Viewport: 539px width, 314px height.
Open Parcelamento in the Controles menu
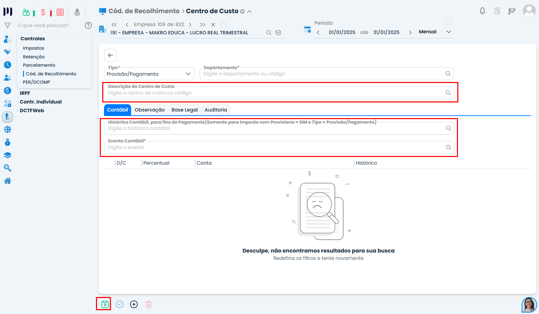click(39, 65)
